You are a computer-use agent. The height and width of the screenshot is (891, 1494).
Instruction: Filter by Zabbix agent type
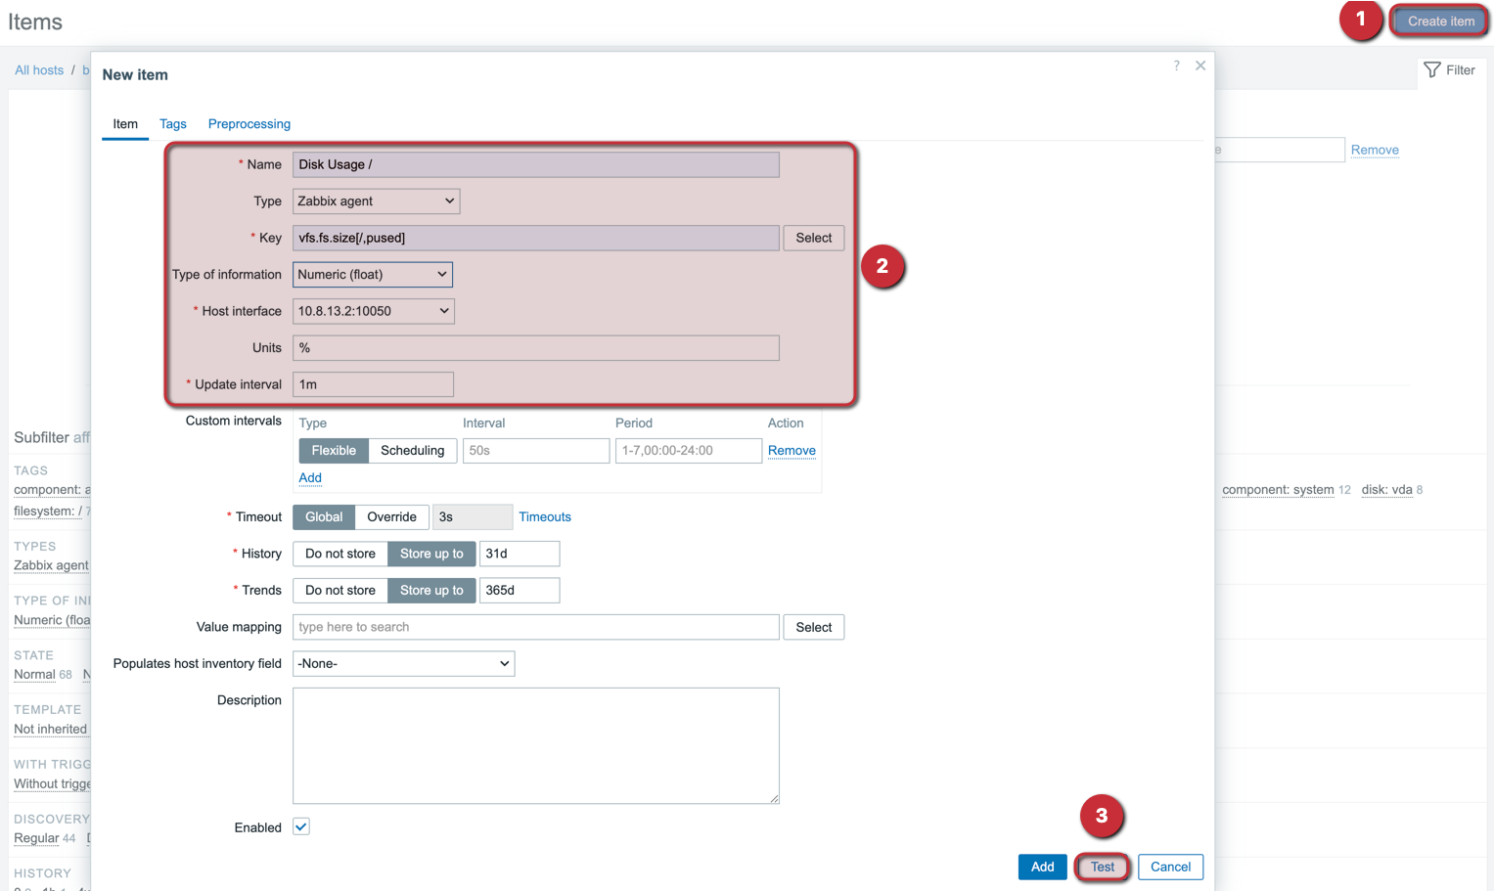point(51,565)
